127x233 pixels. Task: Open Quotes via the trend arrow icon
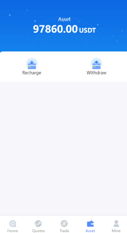point(38,224)
